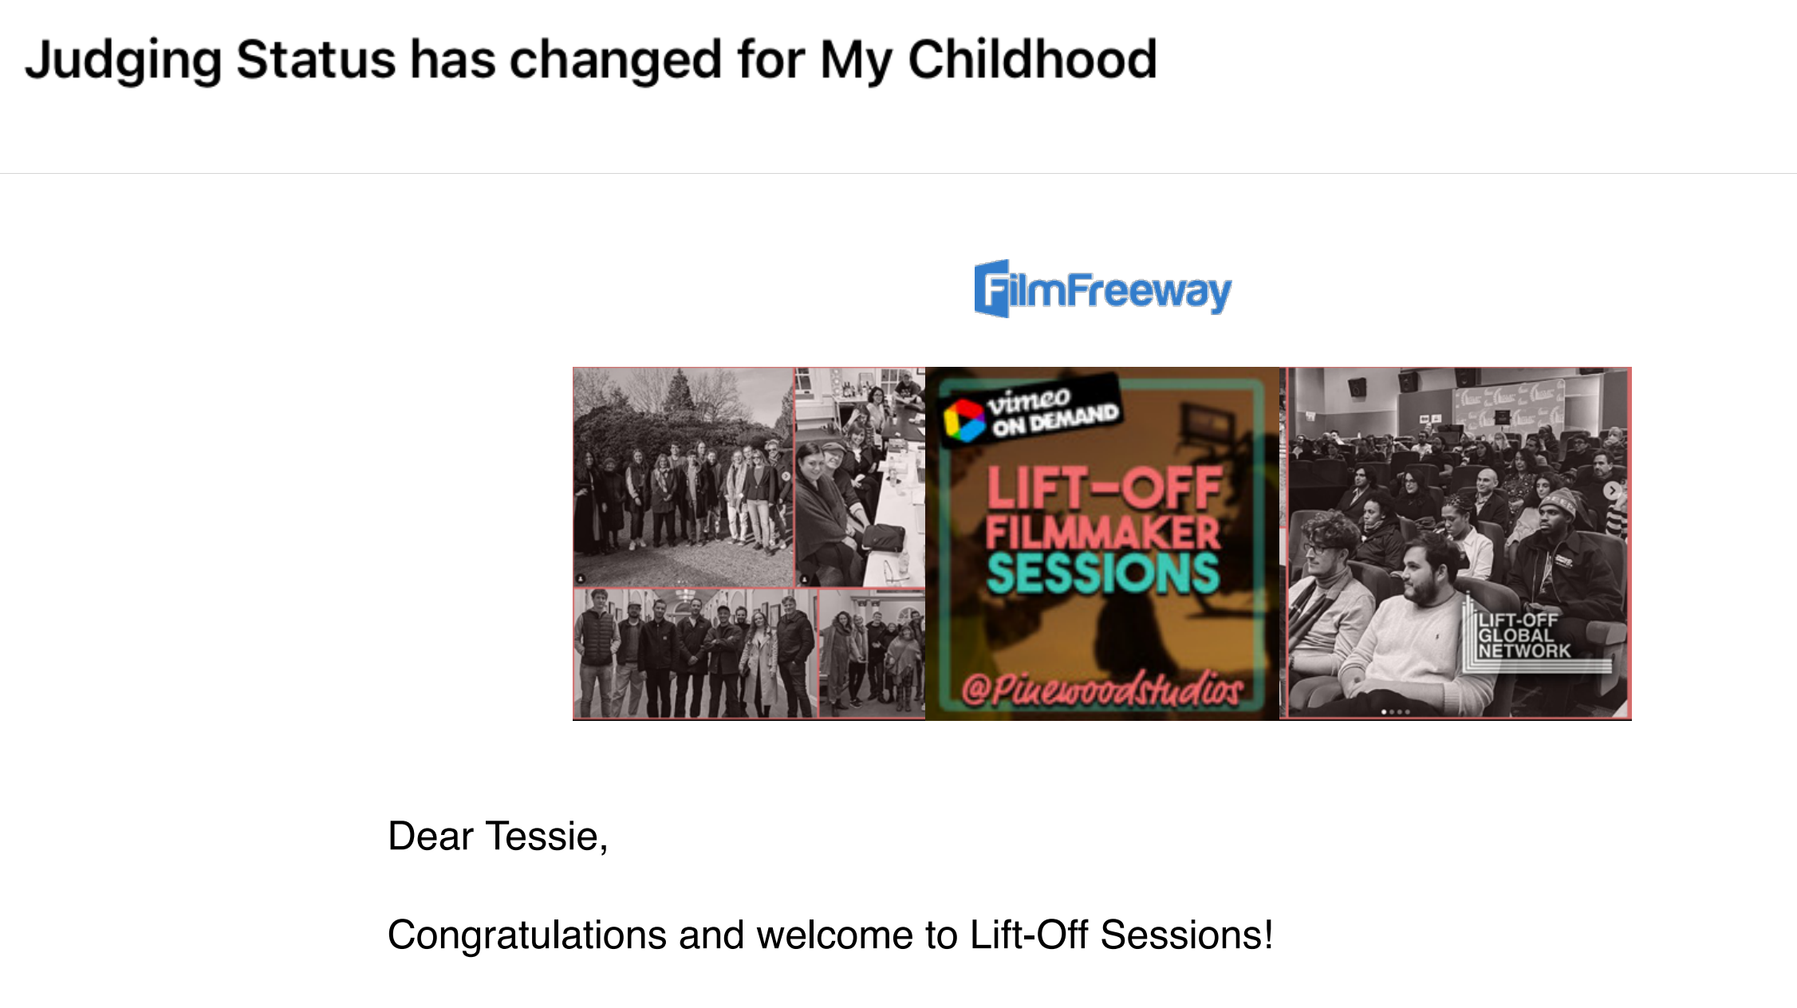The width and height of the screenshot is (1797, 1008).
Task: Open the hallway group photo of men
Action: pyautogui.click(x=695, y=652)
